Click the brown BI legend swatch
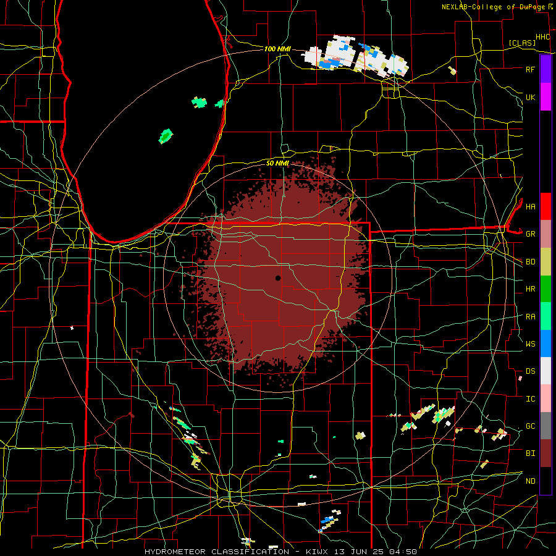Viewport: 556px width, 556px height. point(545,453)
